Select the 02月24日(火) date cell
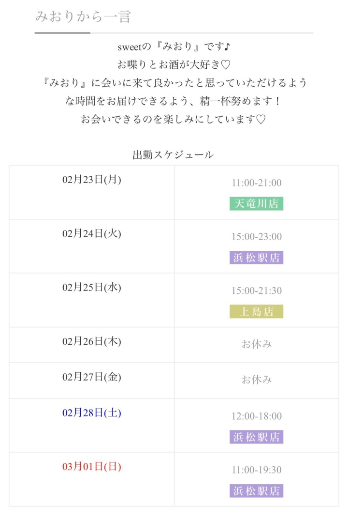Image resolution: width=348 pixels, height=518 pixels. point(92,233)
